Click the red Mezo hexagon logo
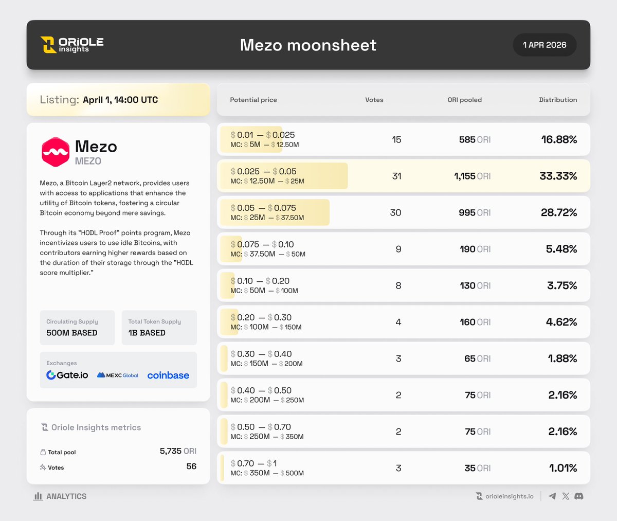617x521 pixels. click(56, 152)
